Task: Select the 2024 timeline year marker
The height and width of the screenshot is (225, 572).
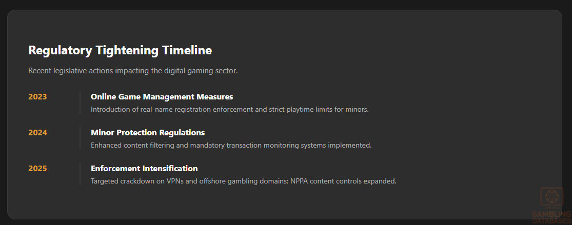Action: click(37, 133)
